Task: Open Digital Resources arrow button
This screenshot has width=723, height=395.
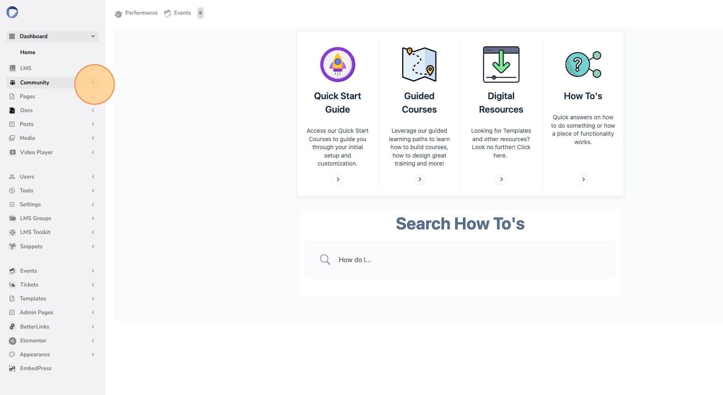Action: pos(501,179)
